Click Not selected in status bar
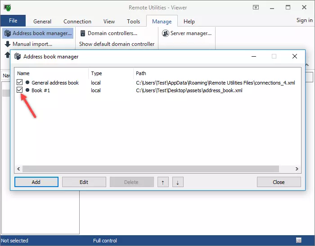 point(14,241)
